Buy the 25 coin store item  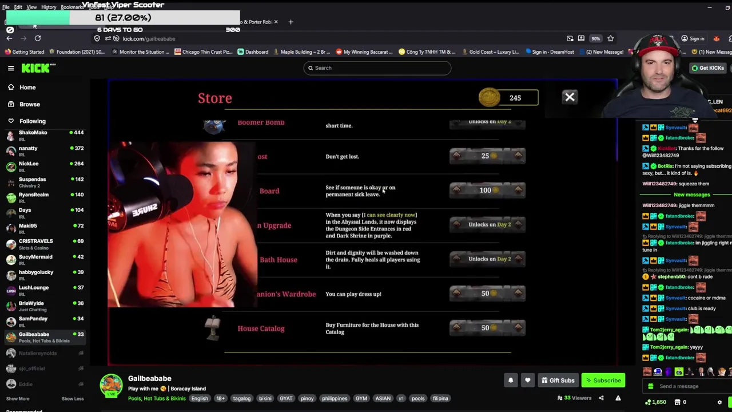point(487,156)
